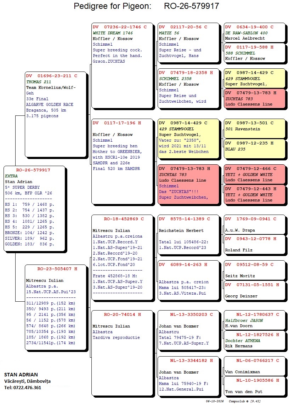Click the THOMAS 211 sire box
The height and width of the screenshot is (415, 289).
point(56,114)
